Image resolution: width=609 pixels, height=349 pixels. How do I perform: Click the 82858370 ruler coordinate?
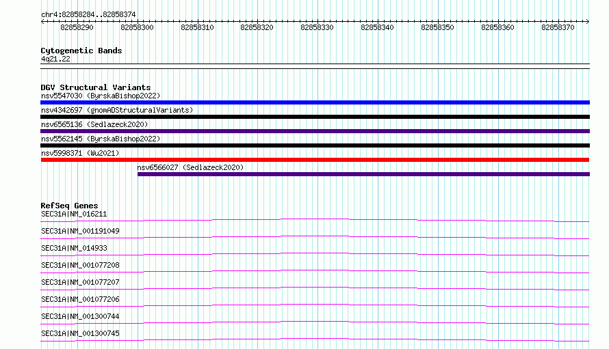(558, 27)
